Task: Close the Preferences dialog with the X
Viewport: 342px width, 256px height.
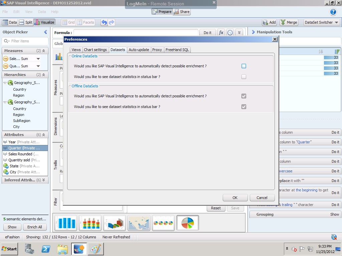Action: pos(275,39)
